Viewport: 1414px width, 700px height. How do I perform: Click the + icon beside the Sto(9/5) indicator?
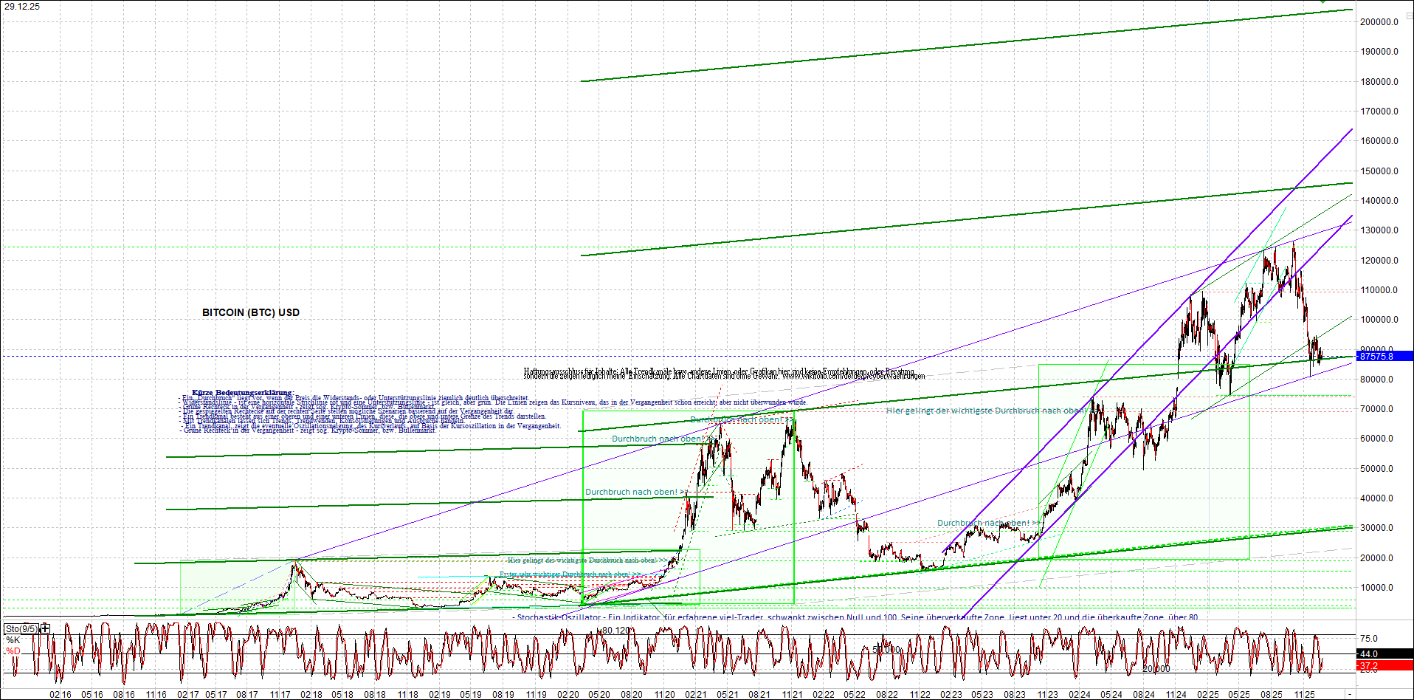(x=44, y=628)
